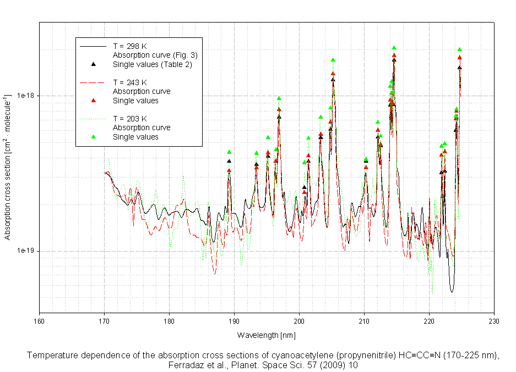The width and height of the screenshot is (516, 372).
Task: Click the "Absorption curve (Fig. 3)" legend text
Action: point(155,55)
